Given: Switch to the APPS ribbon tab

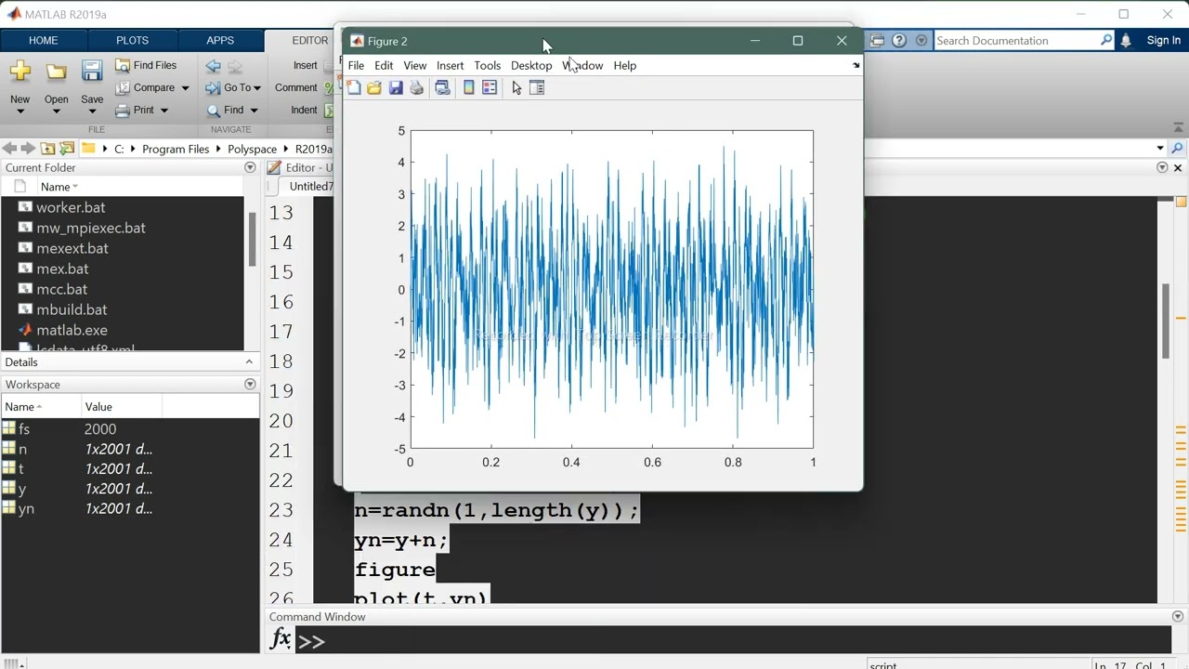Looking at the screenshot, I should pyautogui.click(x=220, y=40).
